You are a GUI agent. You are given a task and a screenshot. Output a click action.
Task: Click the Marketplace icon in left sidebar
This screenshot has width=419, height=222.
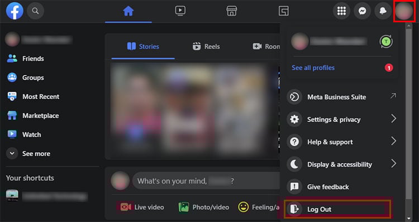point(12,115)
